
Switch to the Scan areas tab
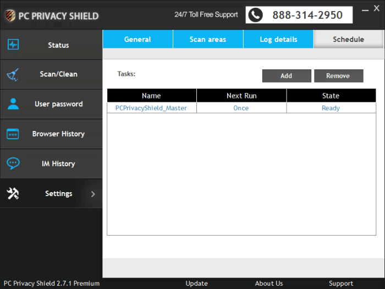click(x=208, y=39)
